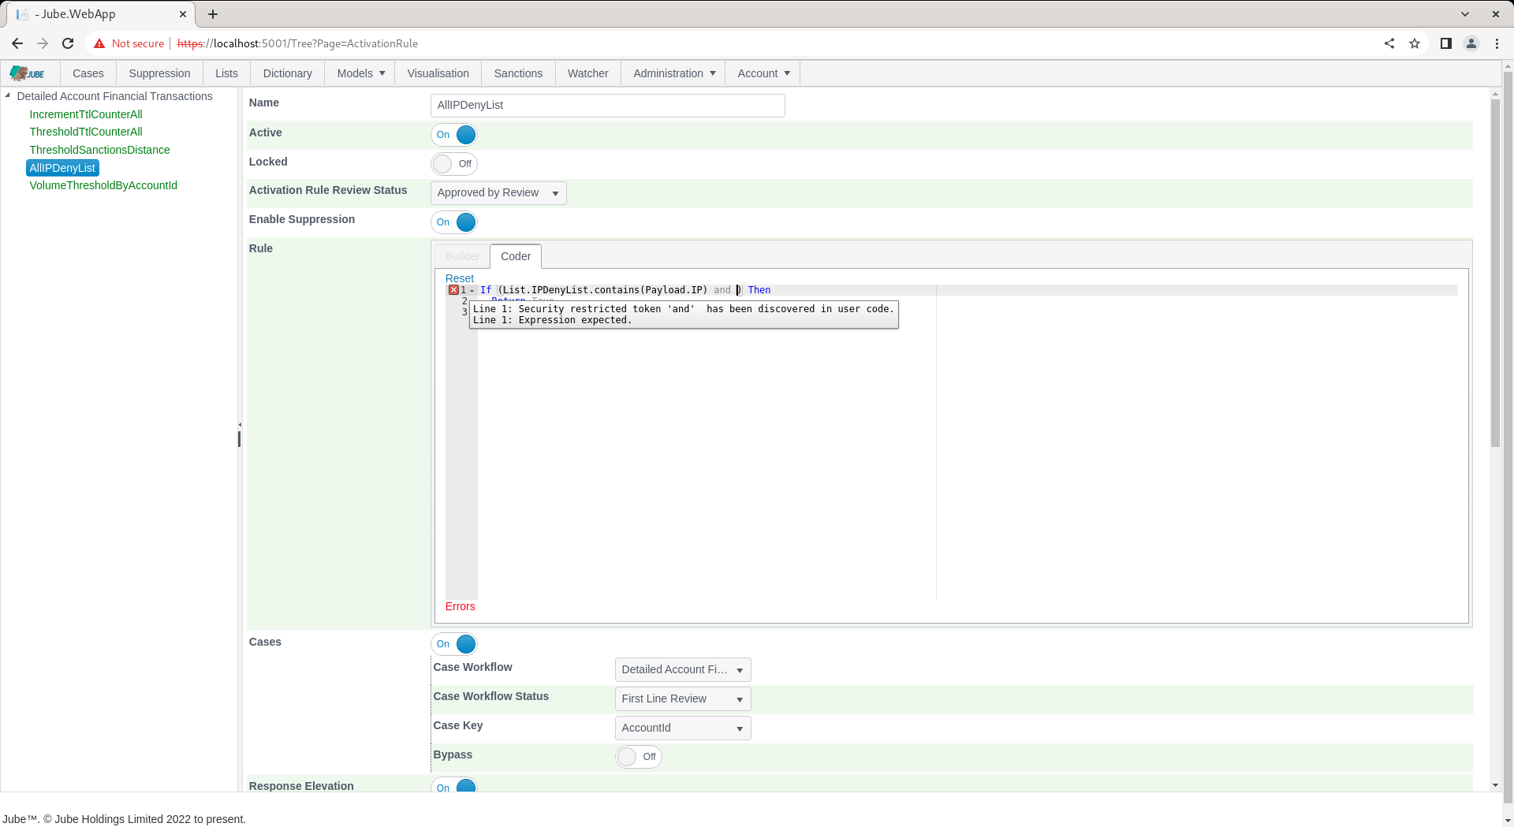Click the form panel scroll down arrow
The height and width of the screenshot is (827, 1514).
1495,786
